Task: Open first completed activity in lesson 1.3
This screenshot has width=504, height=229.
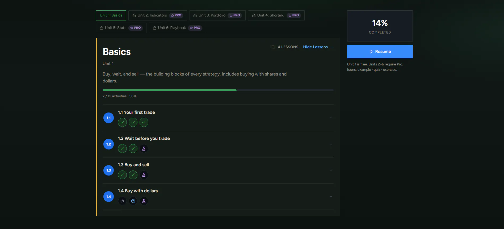Action: click(x=122, y=175)
